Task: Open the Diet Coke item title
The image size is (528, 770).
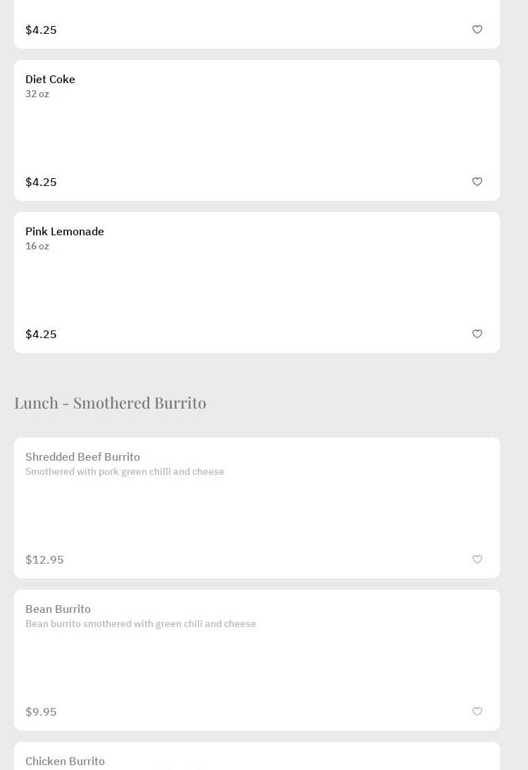Action: click(x=50, y=80)
